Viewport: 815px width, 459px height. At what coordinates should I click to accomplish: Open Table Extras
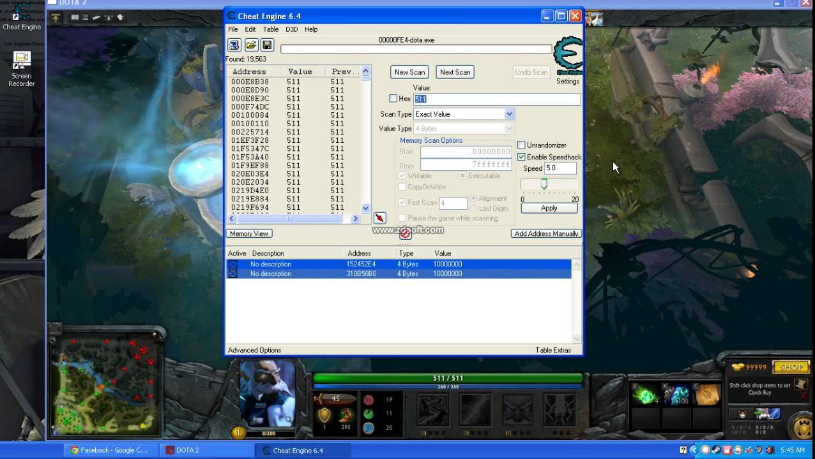point(553,350)
